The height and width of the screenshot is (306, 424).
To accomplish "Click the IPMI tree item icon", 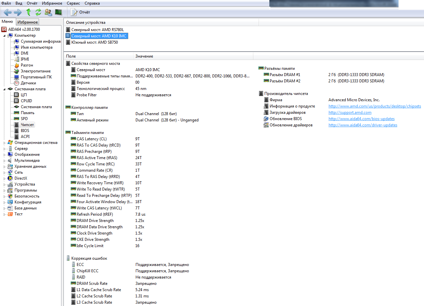I will [x=17, y=59].
